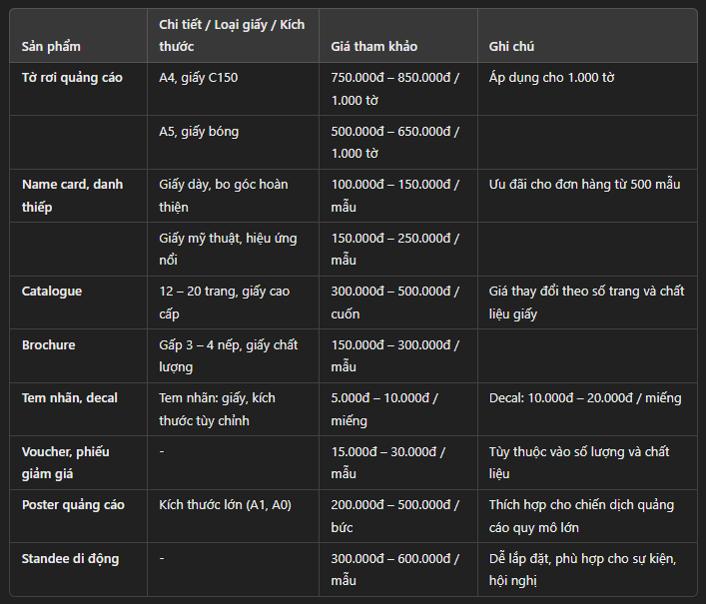Screen dimensions: 706x604
Task: Click the "12 – 20 trang" detail cell
Action: (224, 302)
